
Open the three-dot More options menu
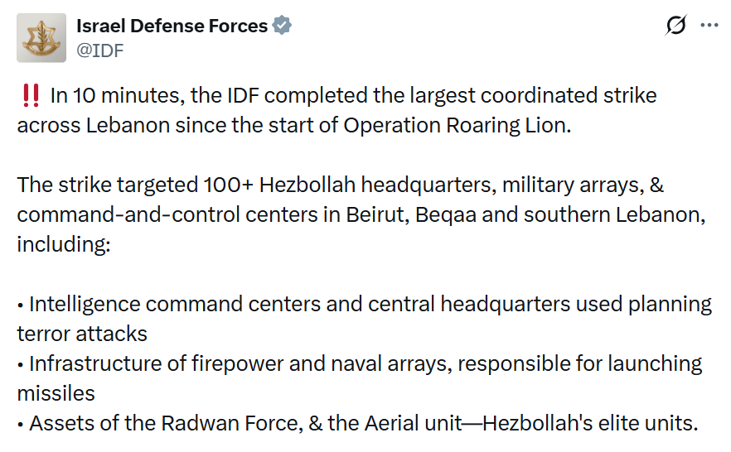(709, 26)
